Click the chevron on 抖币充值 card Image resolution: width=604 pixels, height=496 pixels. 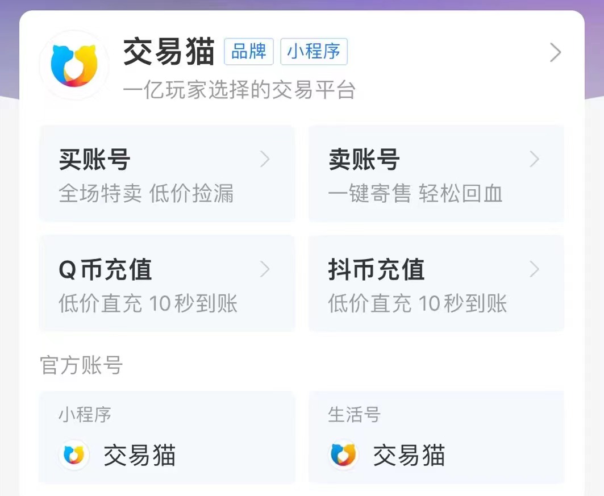[534, 269]
